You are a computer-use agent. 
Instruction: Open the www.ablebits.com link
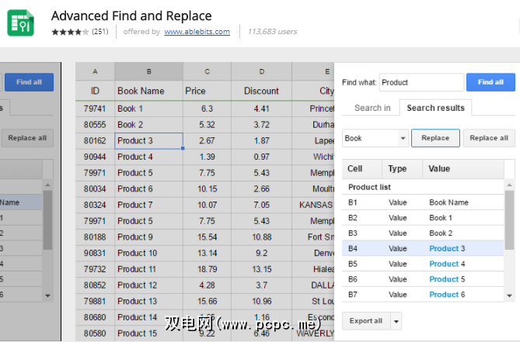point(197,32)
